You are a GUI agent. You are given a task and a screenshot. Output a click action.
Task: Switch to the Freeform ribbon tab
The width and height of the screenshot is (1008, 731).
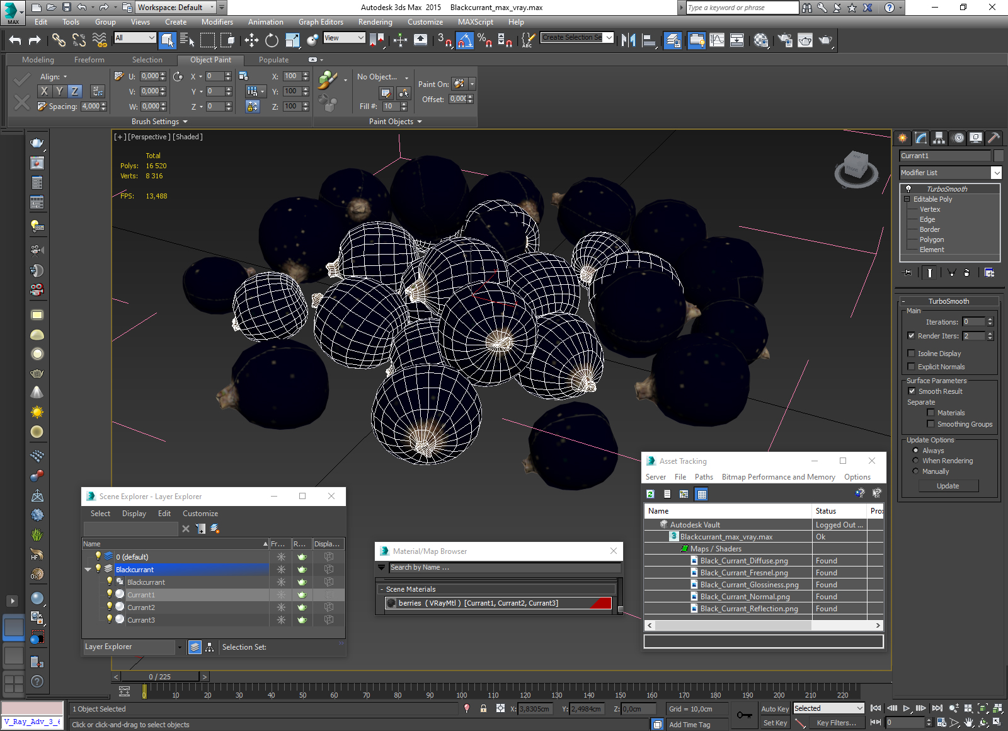click(89, 60)
